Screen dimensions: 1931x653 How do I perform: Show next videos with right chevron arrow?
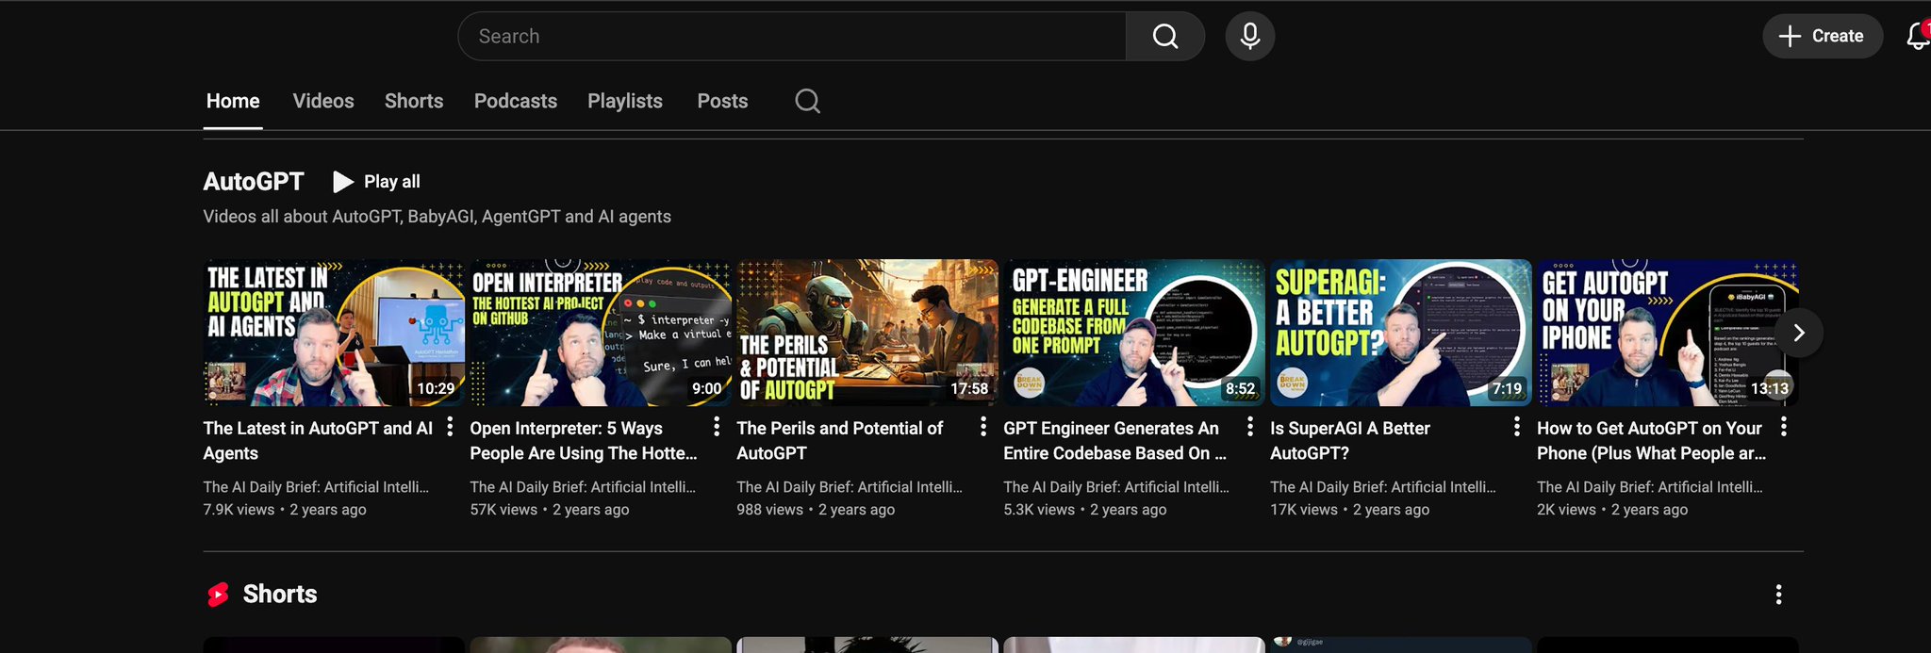click(1798, 333)
